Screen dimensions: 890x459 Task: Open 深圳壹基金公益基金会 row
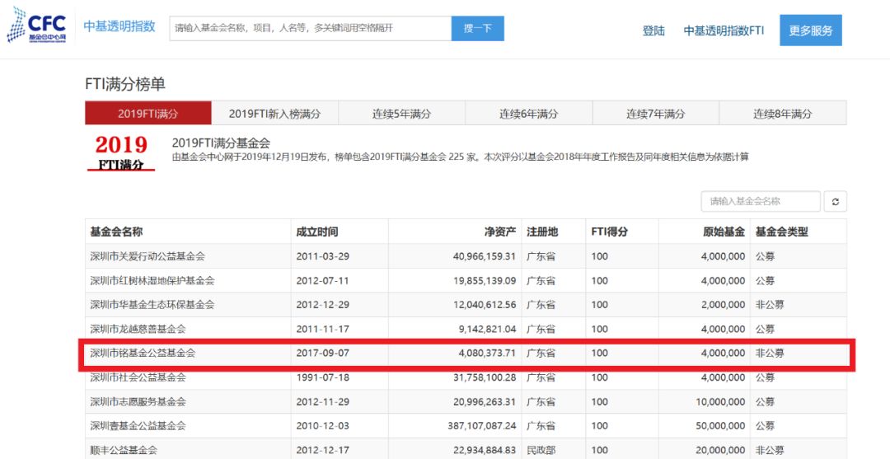click(138, 425)
